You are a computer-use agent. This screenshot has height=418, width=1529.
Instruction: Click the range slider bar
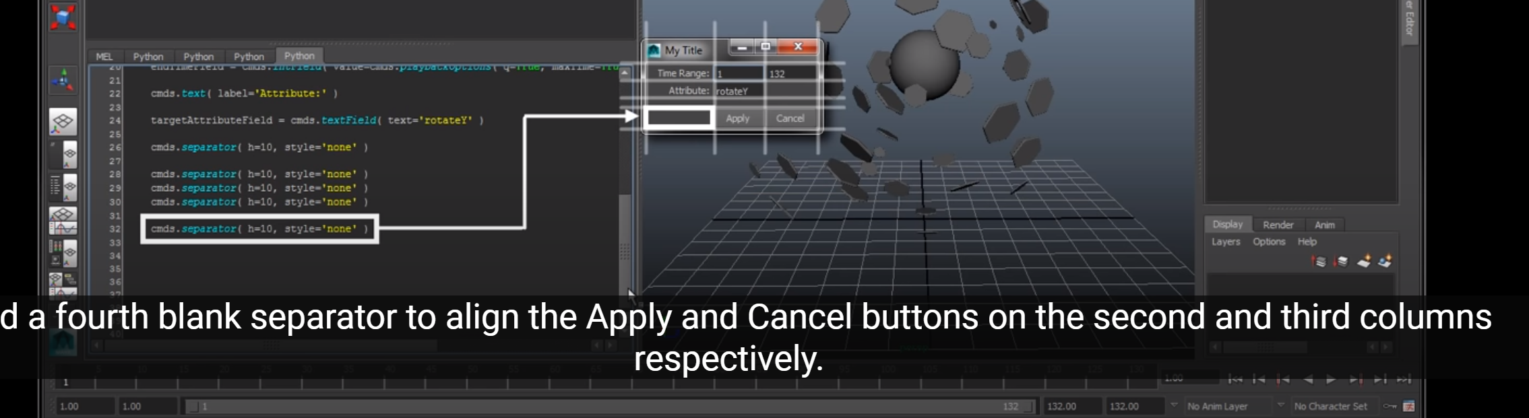(x=611, y=407)
